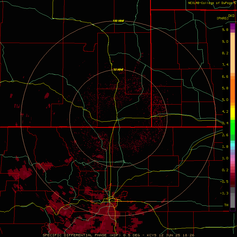The height and width of the screenshot is (237, 237).
Task: Click the 12 JUN 25 date in caption
Action: (169, 235)
